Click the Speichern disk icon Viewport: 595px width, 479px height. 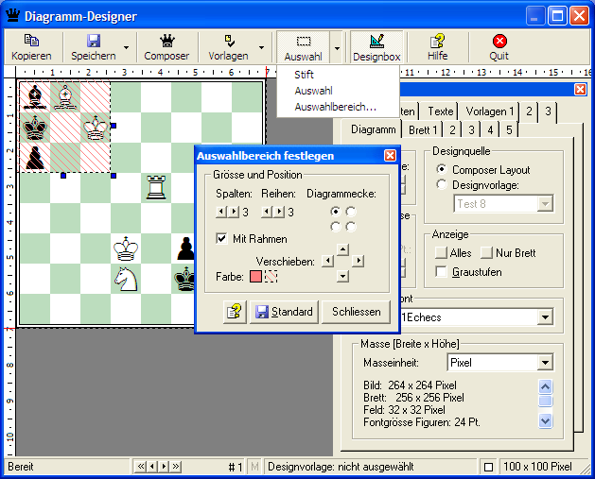(x=94, y=42)
